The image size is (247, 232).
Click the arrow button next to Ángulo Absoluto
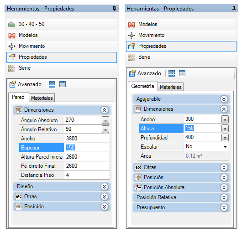coord(105,120)
